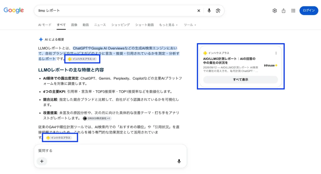Screen dimensions: 321x174
Task: Switch to AI モード tab
Action: pos(45,25)
